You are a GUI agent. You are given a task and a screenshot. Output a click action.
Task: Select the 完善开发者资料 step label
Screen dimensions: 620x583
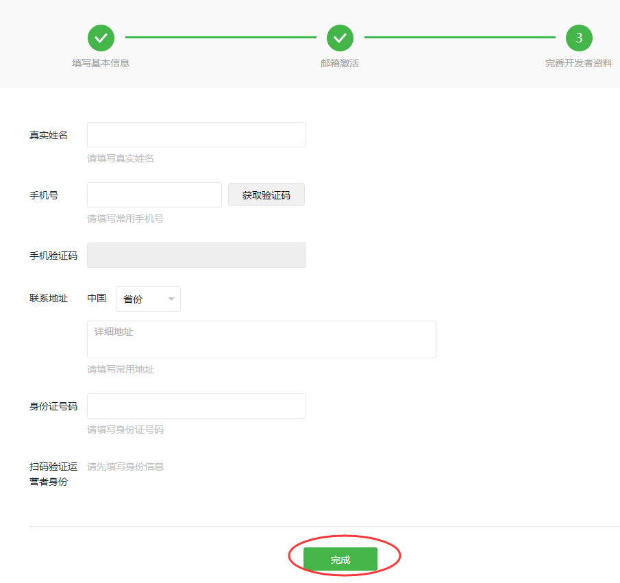click(579, 63)
